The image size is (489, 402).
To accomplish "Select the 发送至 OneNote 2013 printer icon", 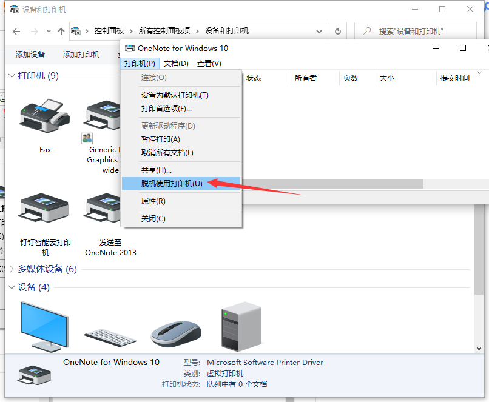I will 103,207.
